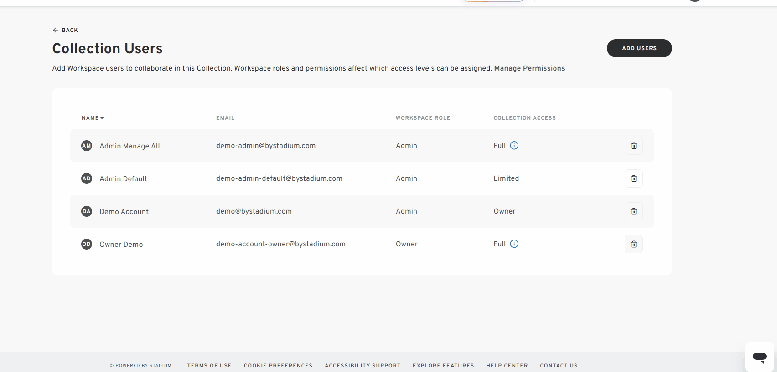Image resolution: width=777 pixels, height=372 pixels.
Task: Click the Limited access value
Action: click(506, 178)
